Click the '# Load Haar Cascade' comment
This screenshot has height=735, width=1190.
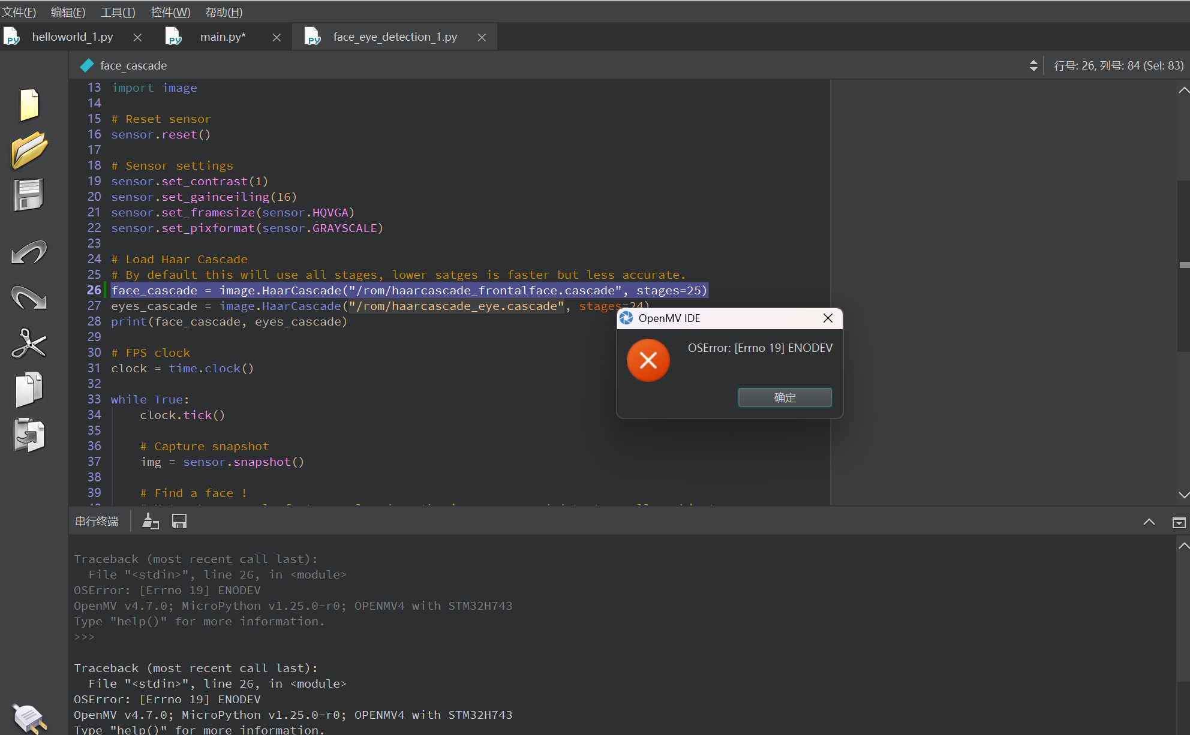tap(179, 259)
